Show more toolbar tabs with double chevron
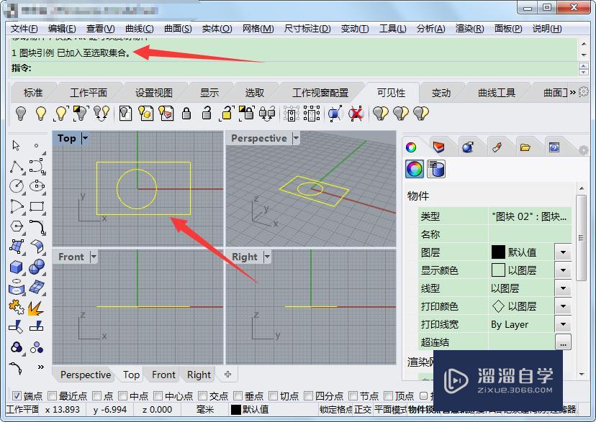Viewport: 596px width, 422px height. click(573, 92)
